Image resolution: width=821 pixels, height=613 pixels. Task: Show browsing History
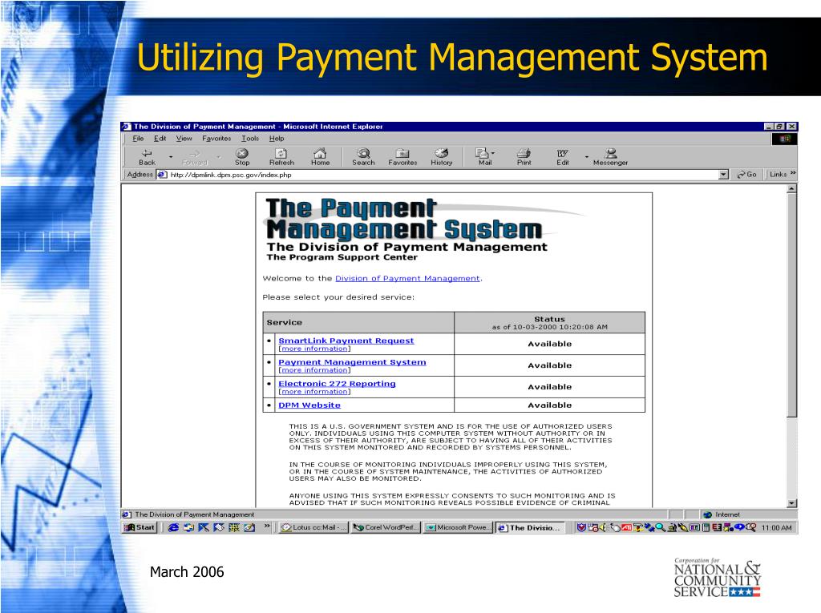point(442,157)
